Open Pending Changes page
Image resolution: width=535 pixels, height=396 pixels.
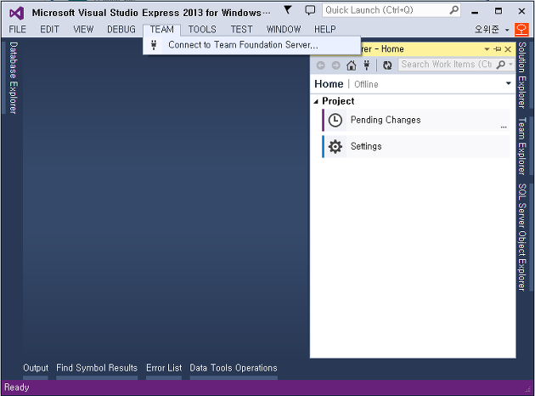click(x=416, y=120)
